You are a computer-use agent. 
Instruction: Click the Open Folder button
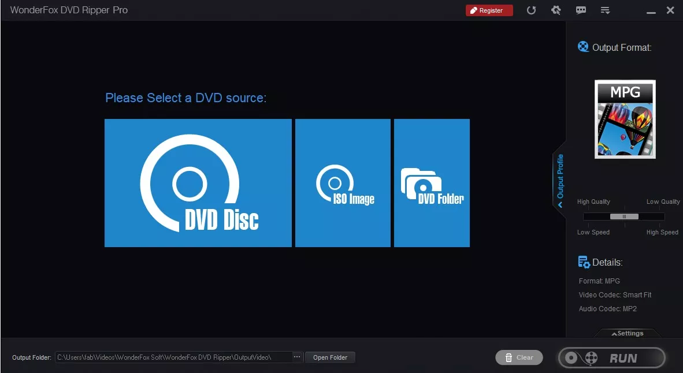(330, 357)
